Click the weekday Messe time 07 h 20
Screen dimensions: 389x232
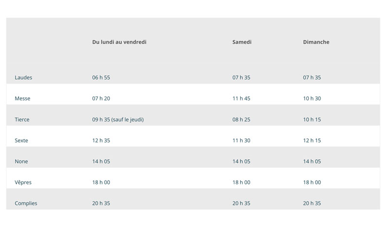101,99
